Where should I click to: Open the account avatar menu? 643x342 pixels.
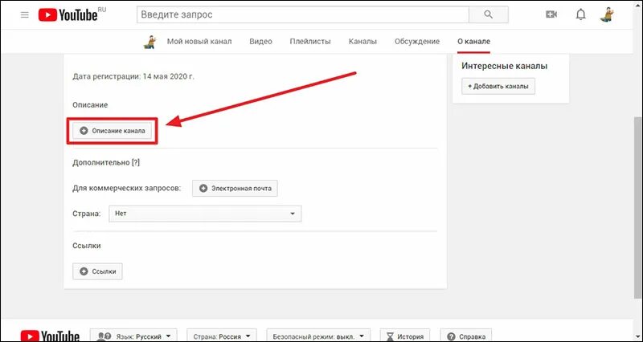point(607,14)
